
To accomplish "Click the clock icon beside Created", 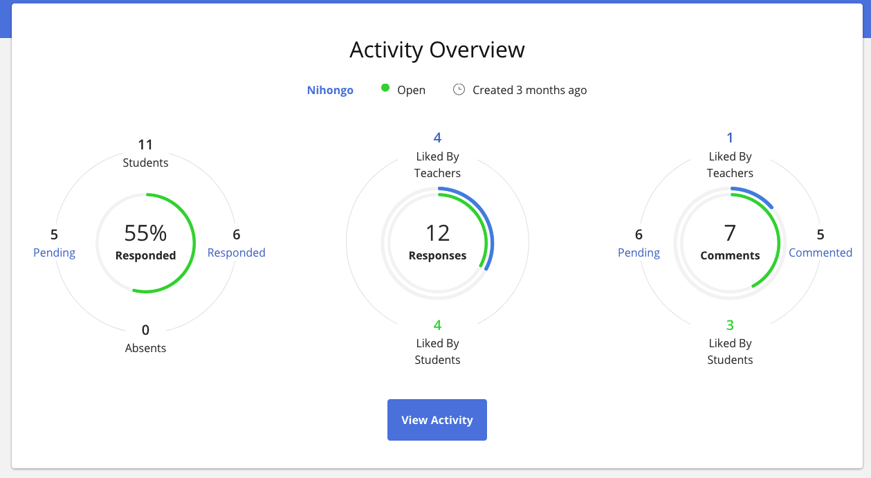I will [459, 89].
